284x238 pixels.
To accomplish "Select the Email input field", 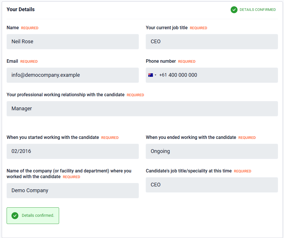I will pos(73,75).
